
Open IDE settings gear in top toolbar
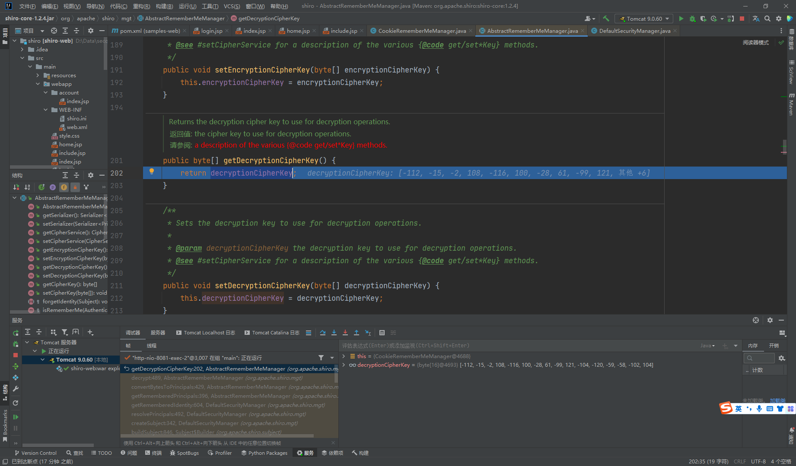[778, 19]
